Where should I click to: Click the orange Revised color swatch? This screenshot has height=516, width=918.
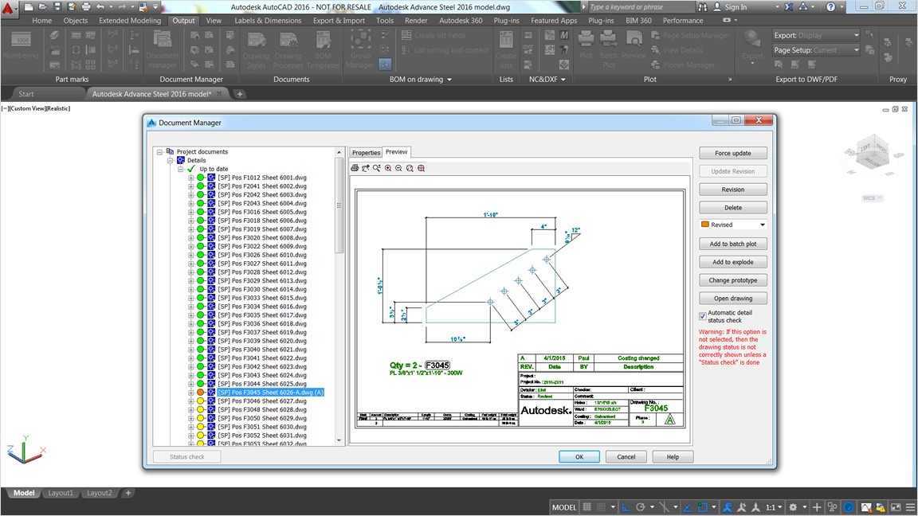click(x=705, y=225)
